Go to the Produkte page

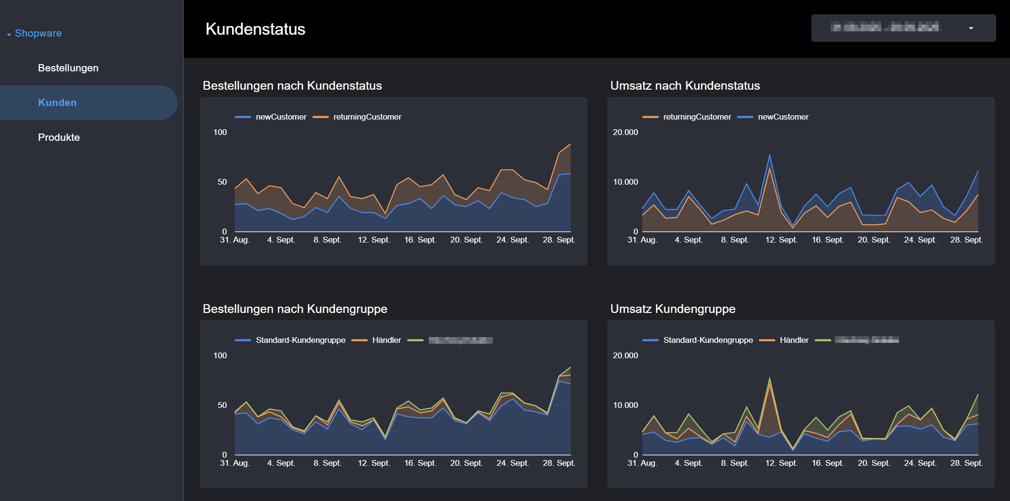pos(59,137)
